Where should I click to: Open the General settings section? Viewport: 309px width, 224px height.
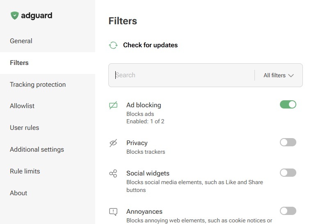(48, 41)
